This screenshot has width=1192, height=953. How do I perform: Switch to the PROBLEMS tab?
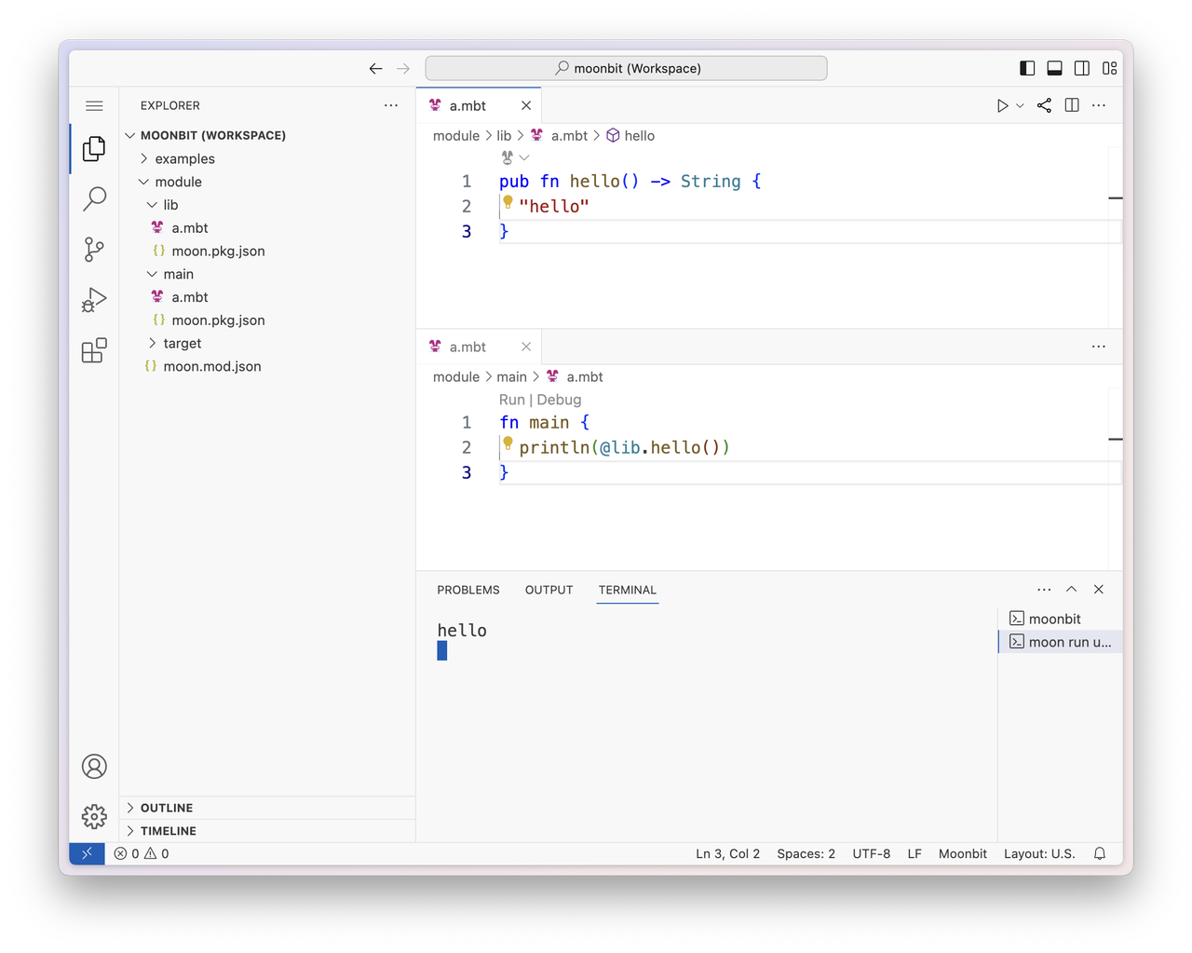(x=467, y=590)
